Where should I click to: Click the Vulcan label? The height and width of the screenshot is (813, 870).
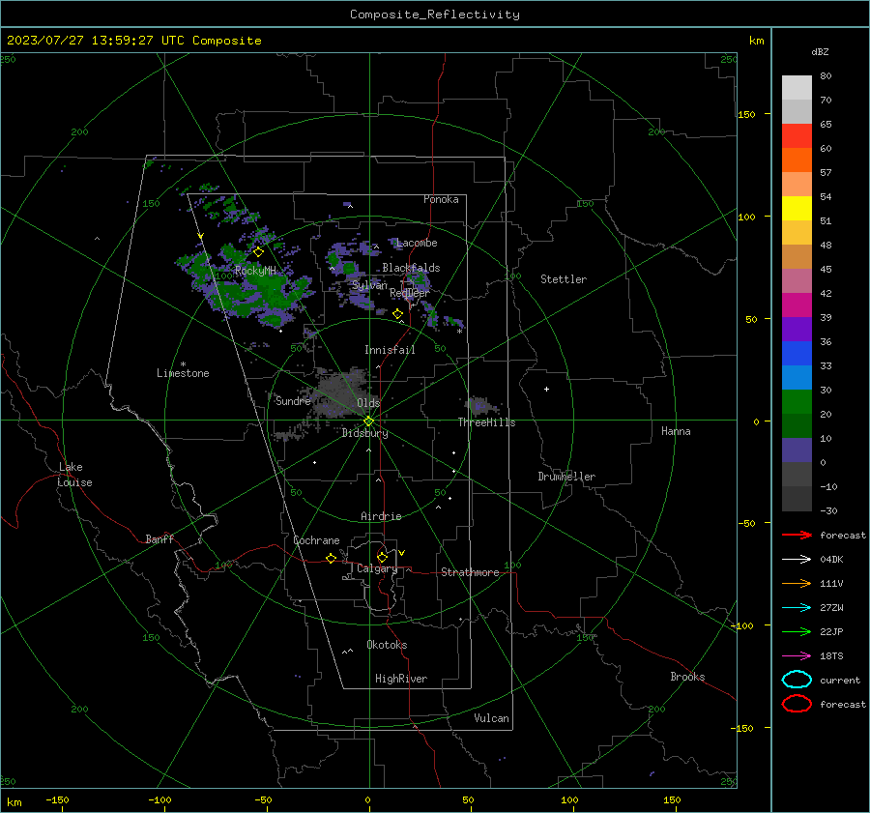tap(491, 718)
